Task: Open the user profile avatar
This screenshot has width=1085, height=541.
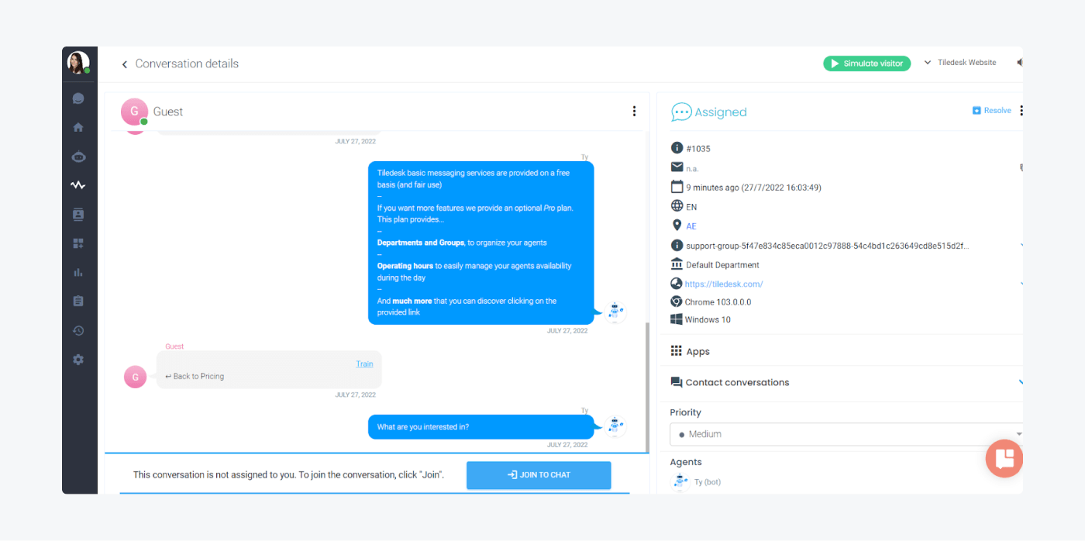Action: (x=78, y=63)
